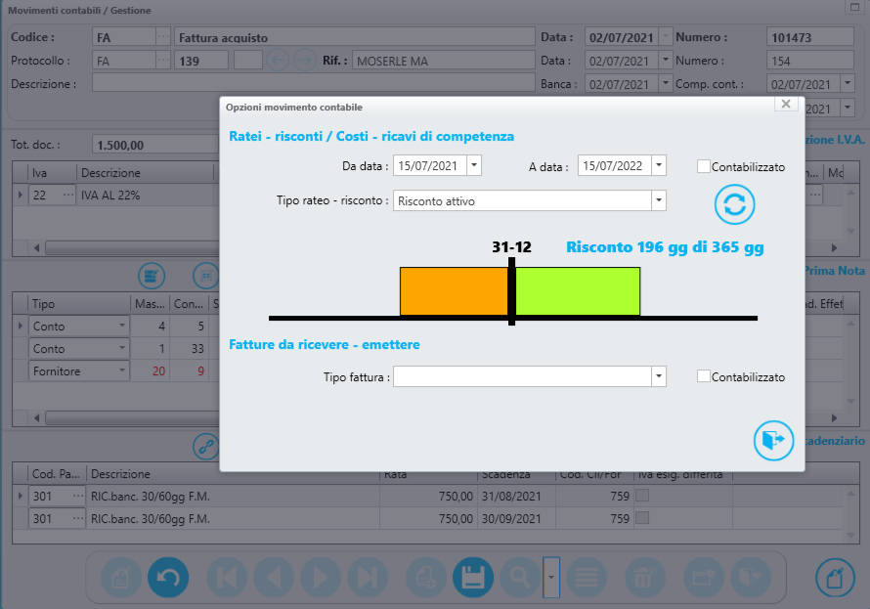Toggle Iva esig. differita for the 30/09/2021 row
This screenshot has height=609, width=870.
click(x=642, y=518)
